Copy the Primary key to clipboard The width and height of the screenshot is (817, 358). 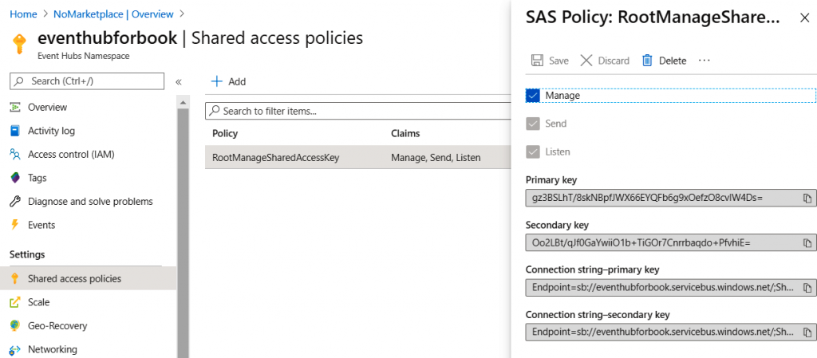point(807,198)
